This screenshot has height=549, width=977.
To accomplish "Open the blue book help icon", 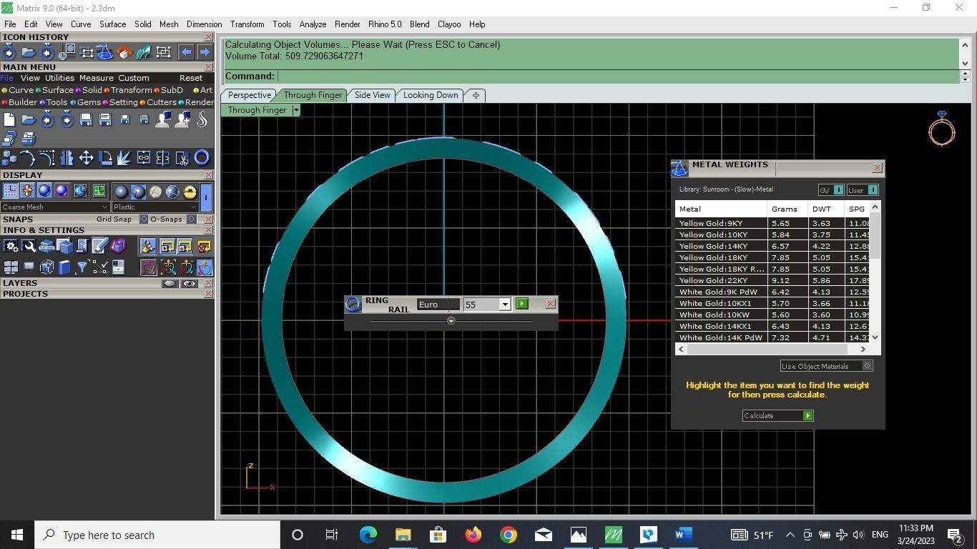I will [64, 267].
